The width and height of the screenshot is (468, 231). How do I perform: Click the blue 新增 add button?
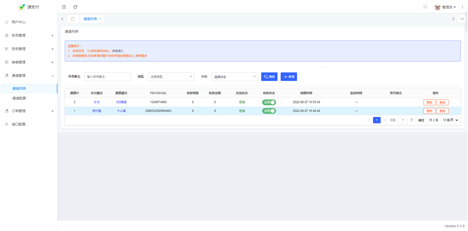289,77
